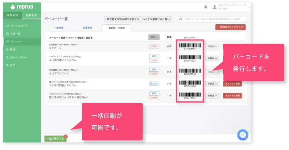Click the 劇物 tag on 塩化ホスホリル row
Viewport: 289px width, 150px height.
coord(154,94)
